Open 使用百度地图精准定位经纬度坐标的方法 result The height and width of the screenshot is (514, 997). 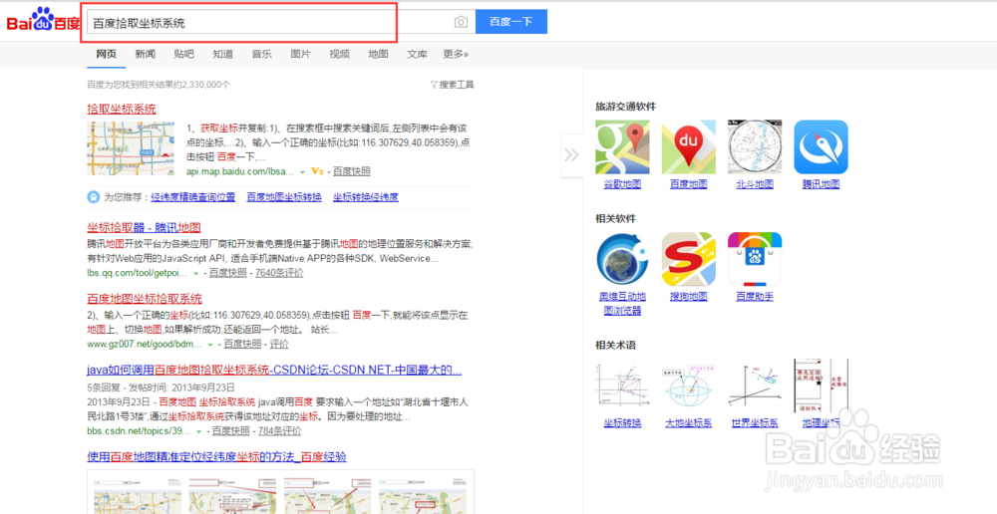[x=216, y=457]
